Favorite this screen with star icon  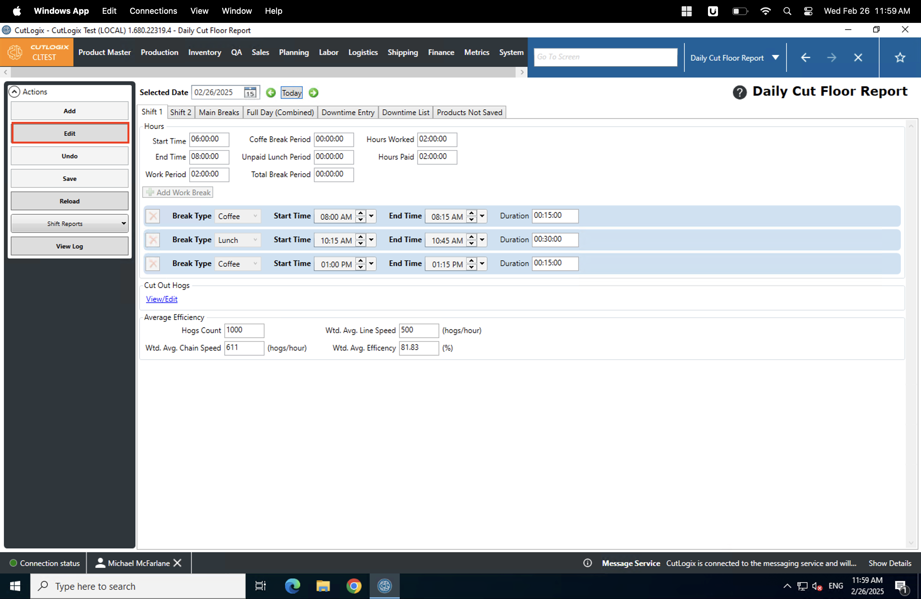pos(900,58)
